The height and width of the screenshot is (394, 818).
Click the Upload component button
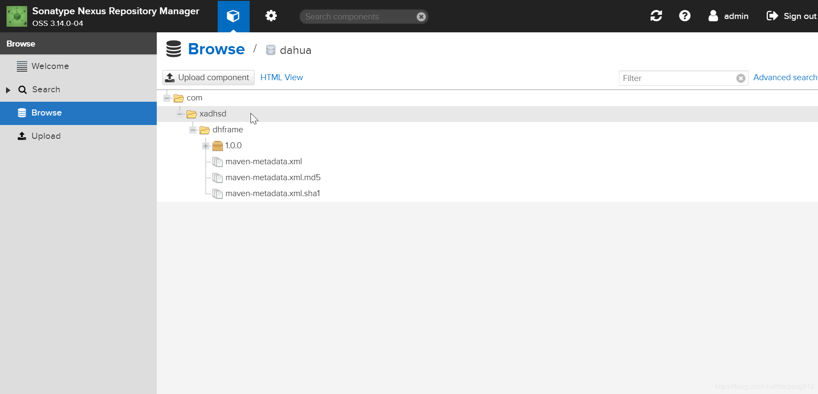pos(208,77)
